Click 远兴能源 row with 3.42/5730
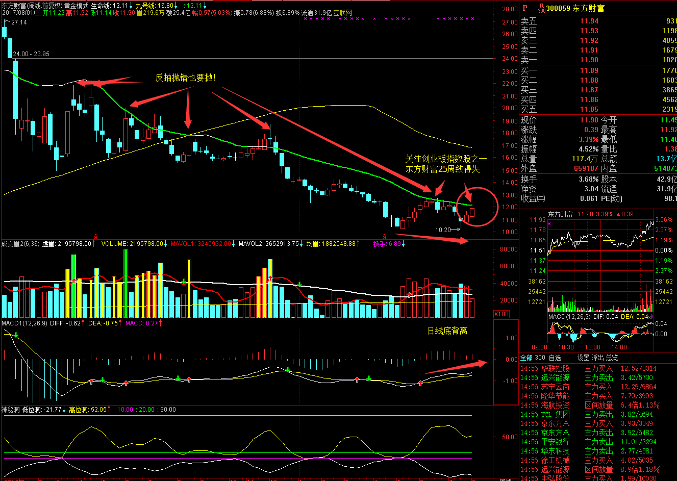This screenshot has height=481, width=677. (x=598, y=377)
